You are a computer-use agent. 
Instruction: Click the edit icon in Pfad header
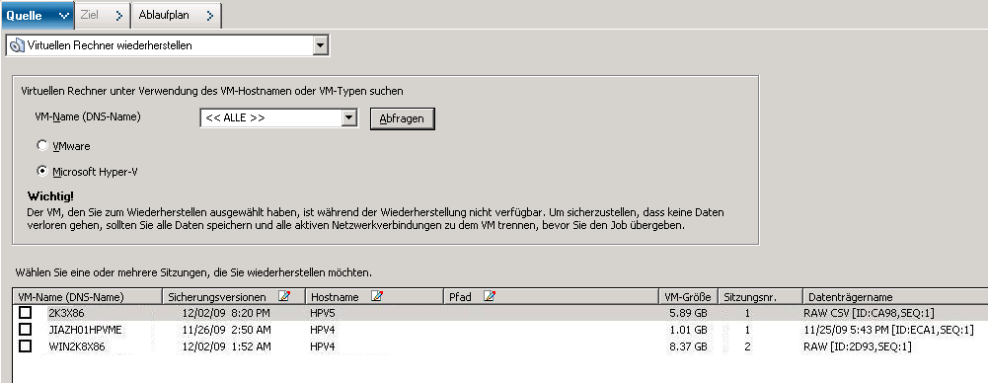[x=490, y=296]
